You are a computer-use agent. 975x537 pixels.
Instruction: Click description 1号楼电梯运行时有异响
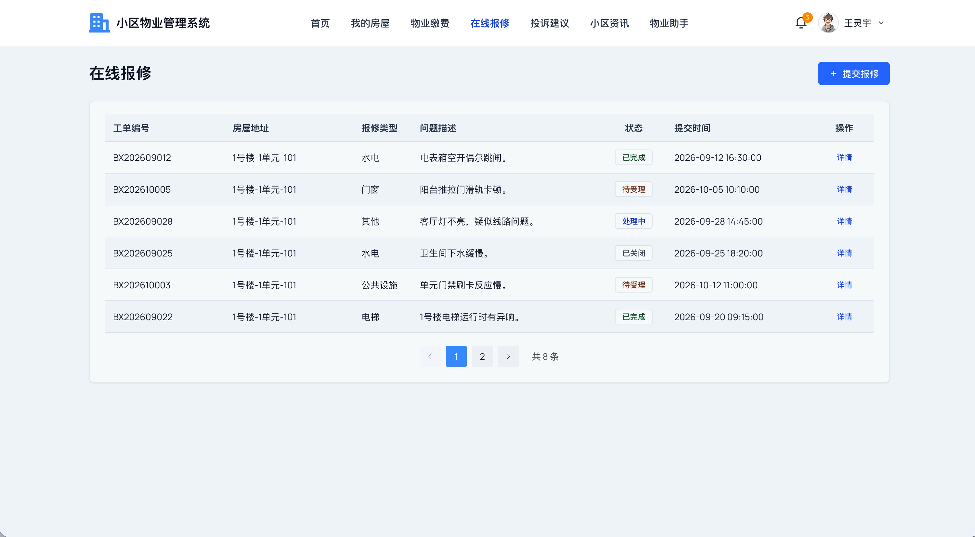click(470, 316)
